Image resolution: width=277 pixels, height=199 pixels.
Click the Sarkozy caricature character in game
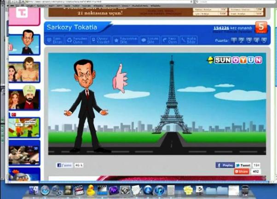pos(86,106)
